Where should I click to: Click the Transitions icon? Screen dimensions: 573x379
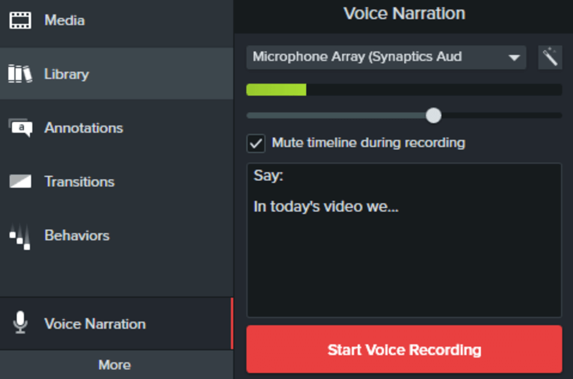(x=20, y=181)
